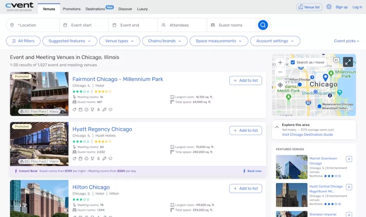Open the settings gear icon in header
366x217 pixels.
click(329, 7)
